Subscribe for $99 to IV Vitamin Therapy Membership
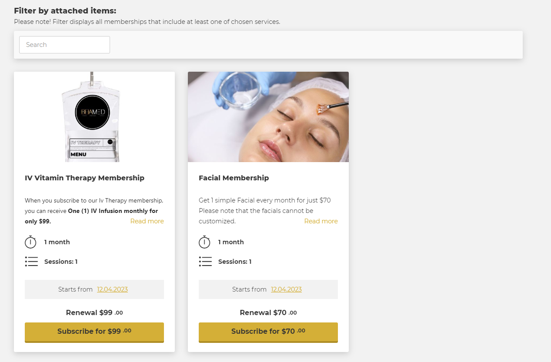 (94, 332)
